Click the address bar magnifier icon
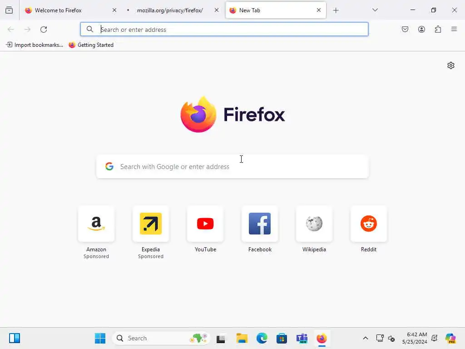The image size is (465, 349). [x=90, y=29]
